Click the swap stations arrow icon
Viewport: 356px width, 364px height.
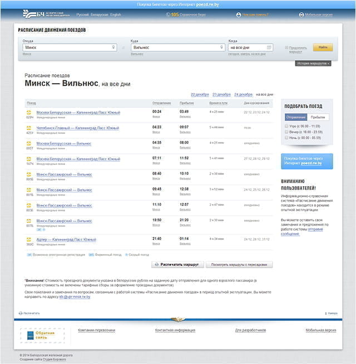pyautogui.click(x=123, y=48)
